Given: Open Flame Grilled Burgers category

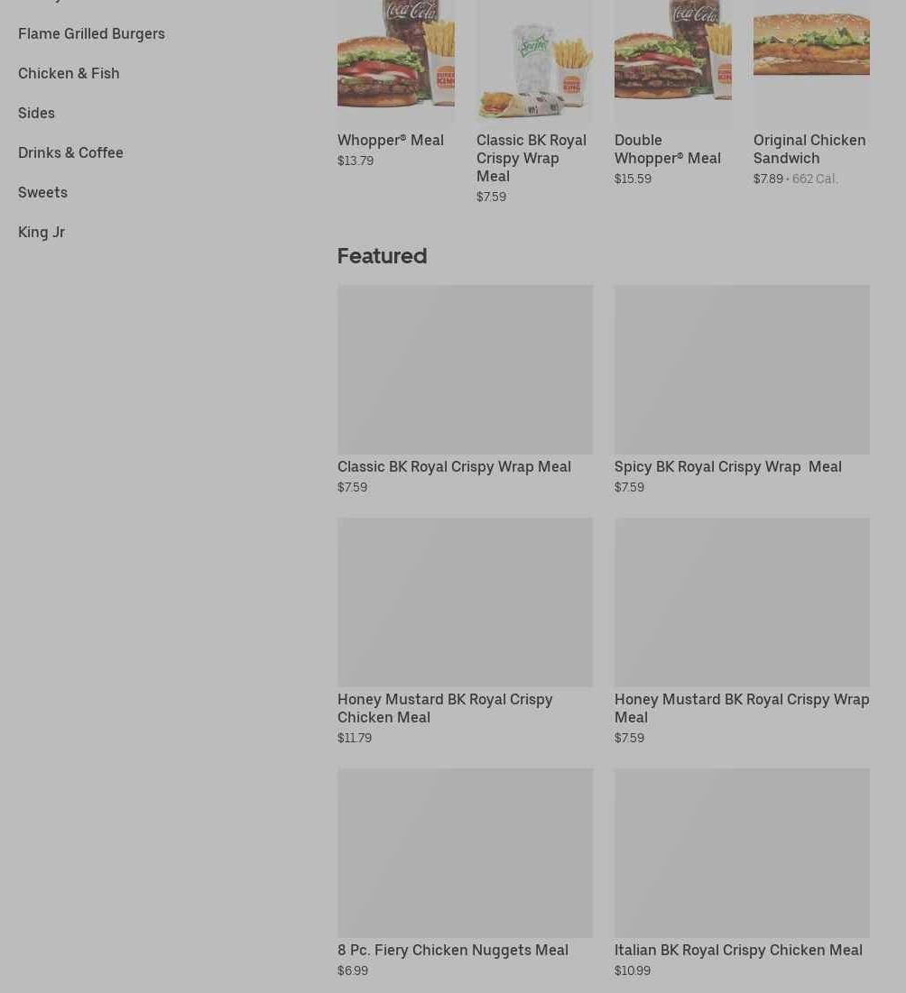Looking at the screenshot, I should (x=91, y=33).
